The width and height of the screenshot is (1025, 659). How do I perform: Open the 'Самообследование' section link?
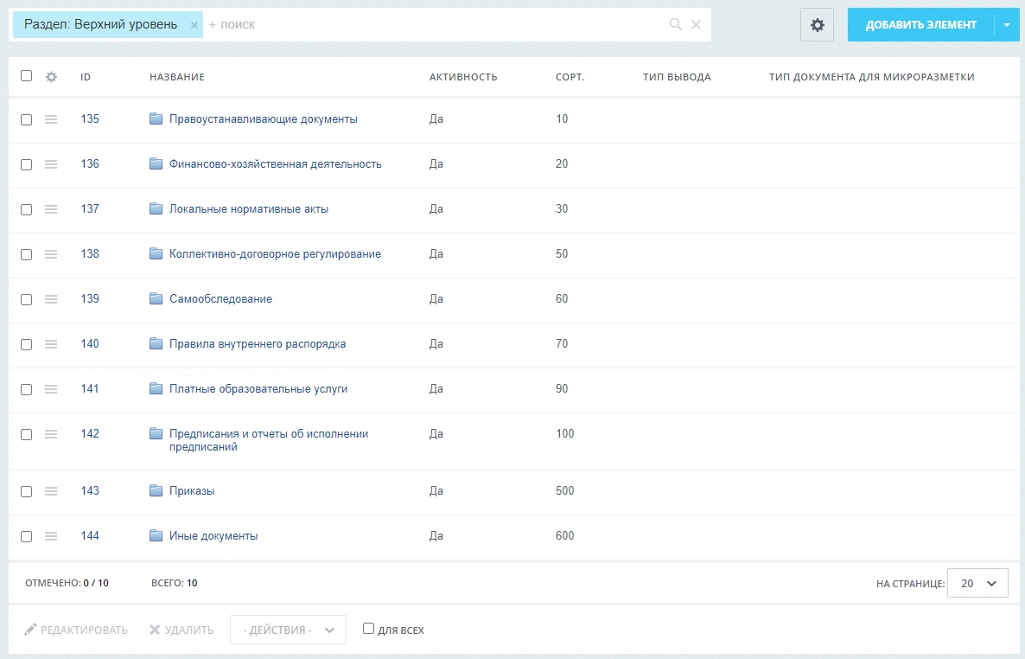(x=221, y=299)
